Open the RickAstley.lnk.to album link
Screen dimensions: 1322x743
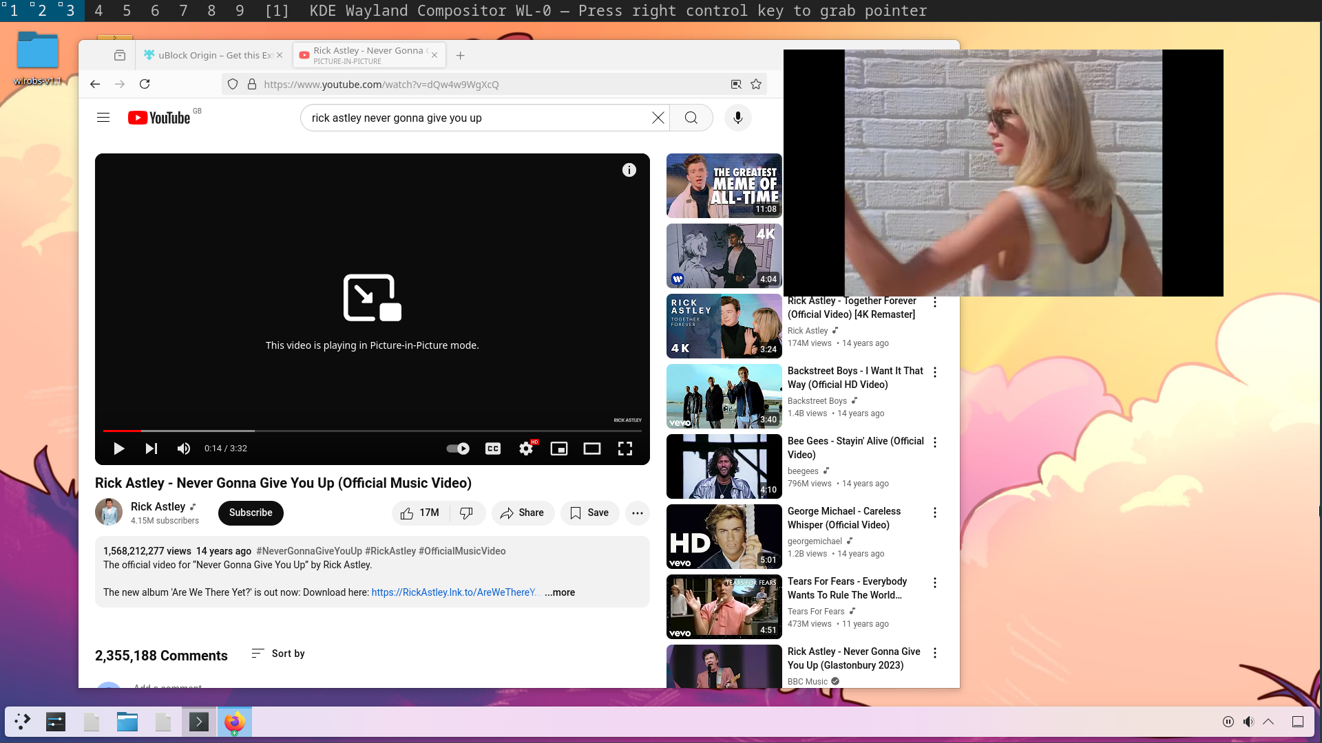[x=455, y=592]
